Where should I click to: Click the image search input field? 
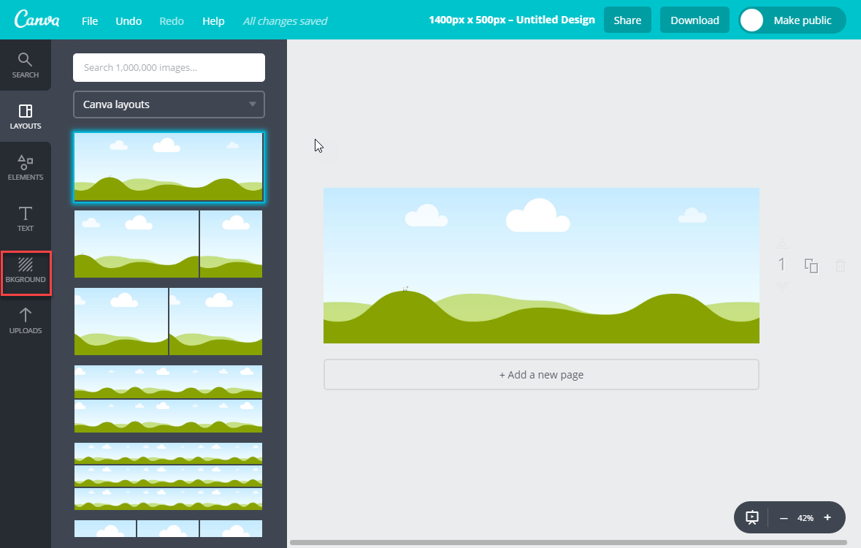click(169, 67)
